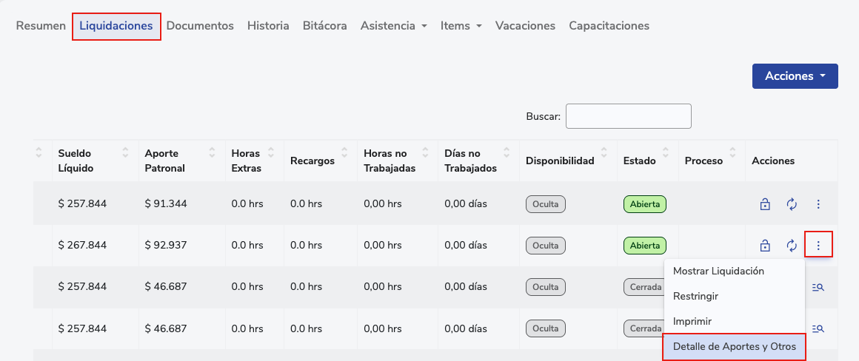Open the Items dropdown tab
Screen dimensions: 859x361
tap(461, 26)
